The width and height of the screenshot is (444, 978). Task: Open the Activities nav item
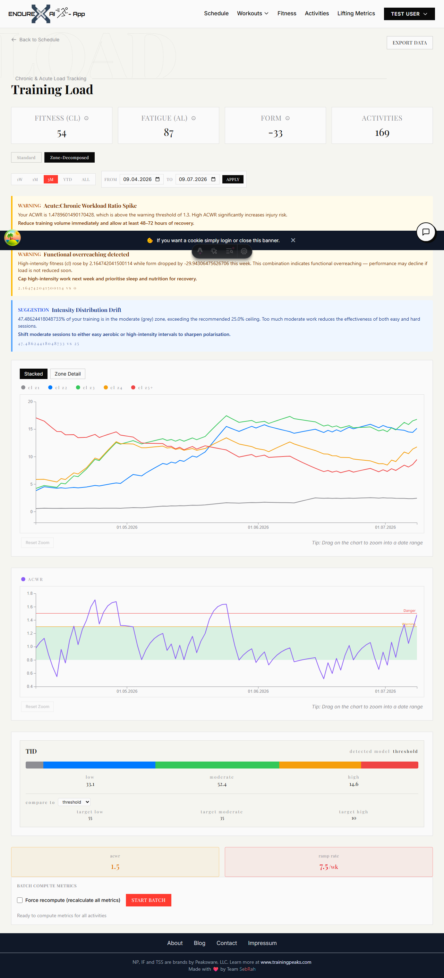(x=317, y=13)
